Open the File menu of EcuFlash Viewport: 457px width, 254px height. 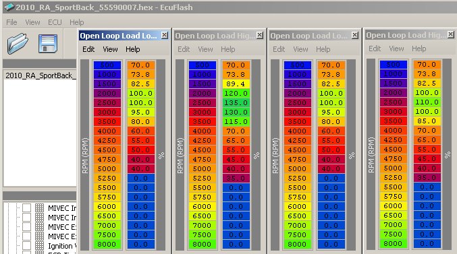11,22
